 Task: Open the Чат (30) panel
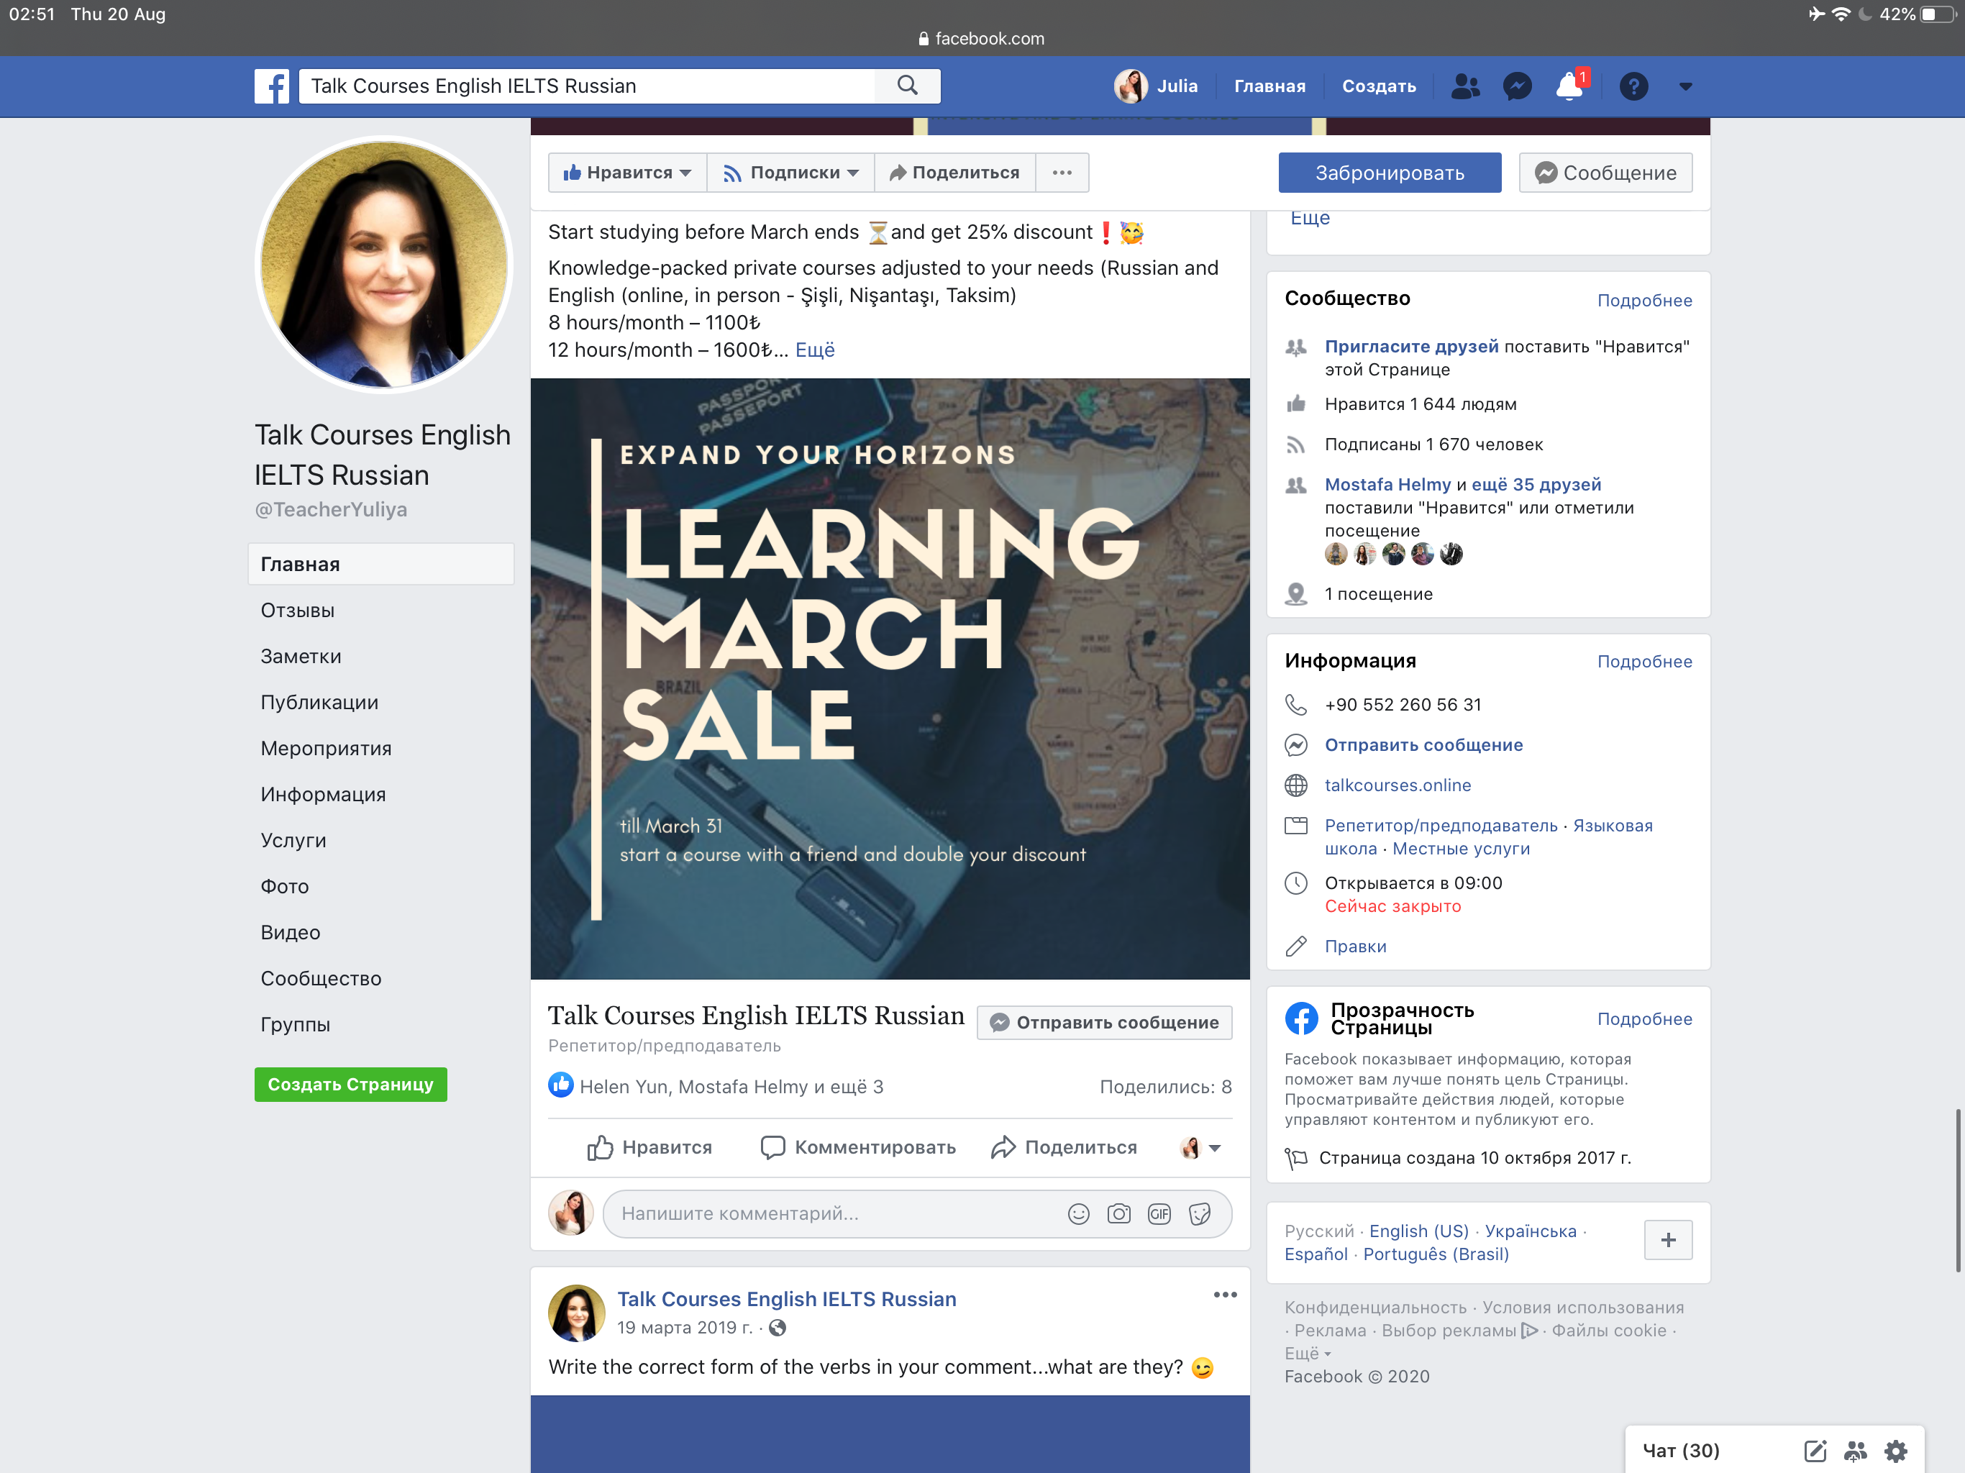click(1681, 1451)
